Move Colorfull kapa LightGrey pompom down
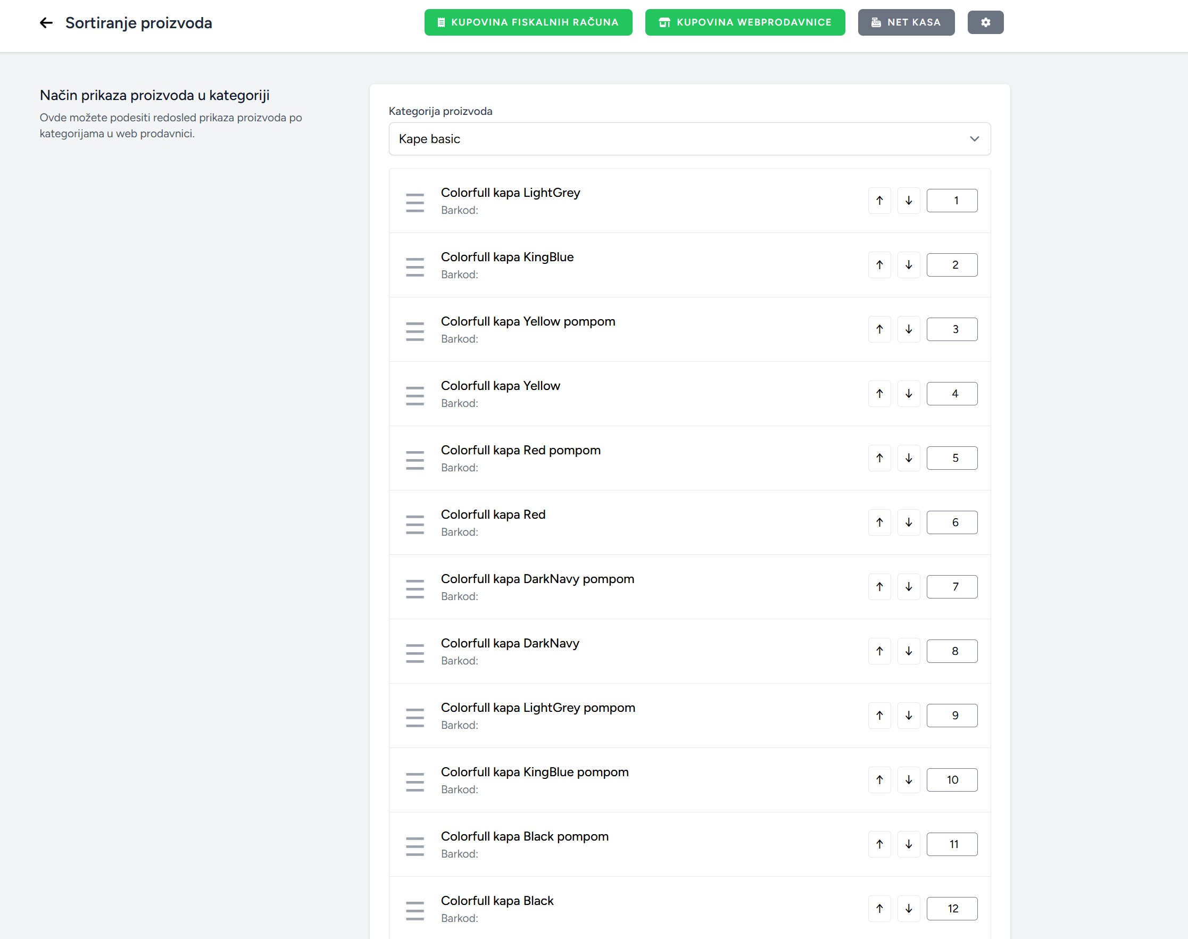Screen dimensions: 1188x939 (909, 715)
